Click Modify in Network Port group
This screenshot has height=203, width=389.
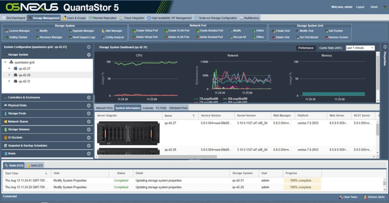click(x=235, y=31)
